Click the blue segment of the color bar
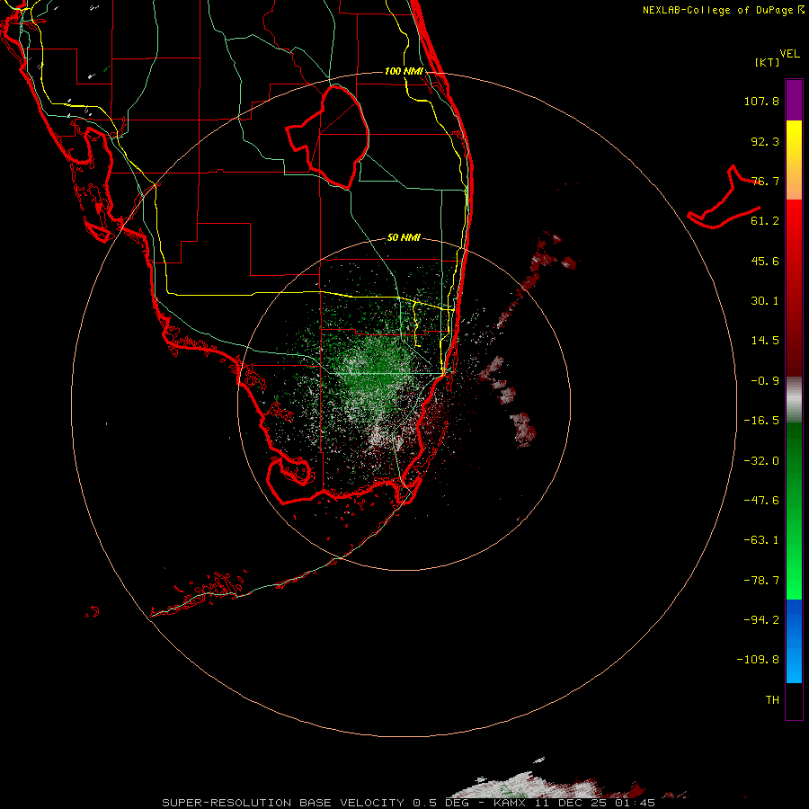809x809 pixels. pyautogui.click(x=794, y=641)
